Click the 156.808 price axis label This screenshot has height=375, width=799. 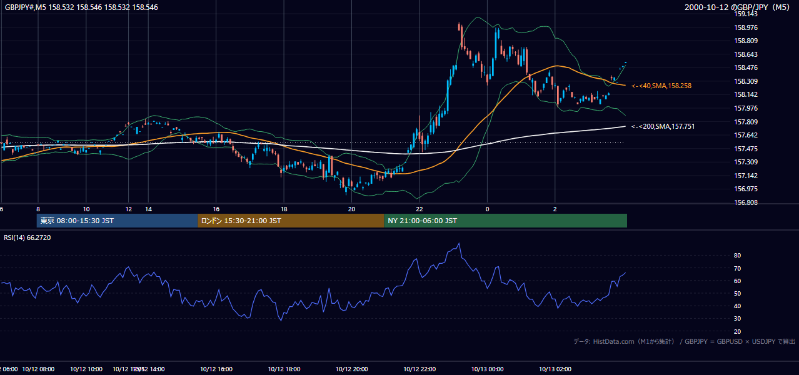(x=746, y=202)
